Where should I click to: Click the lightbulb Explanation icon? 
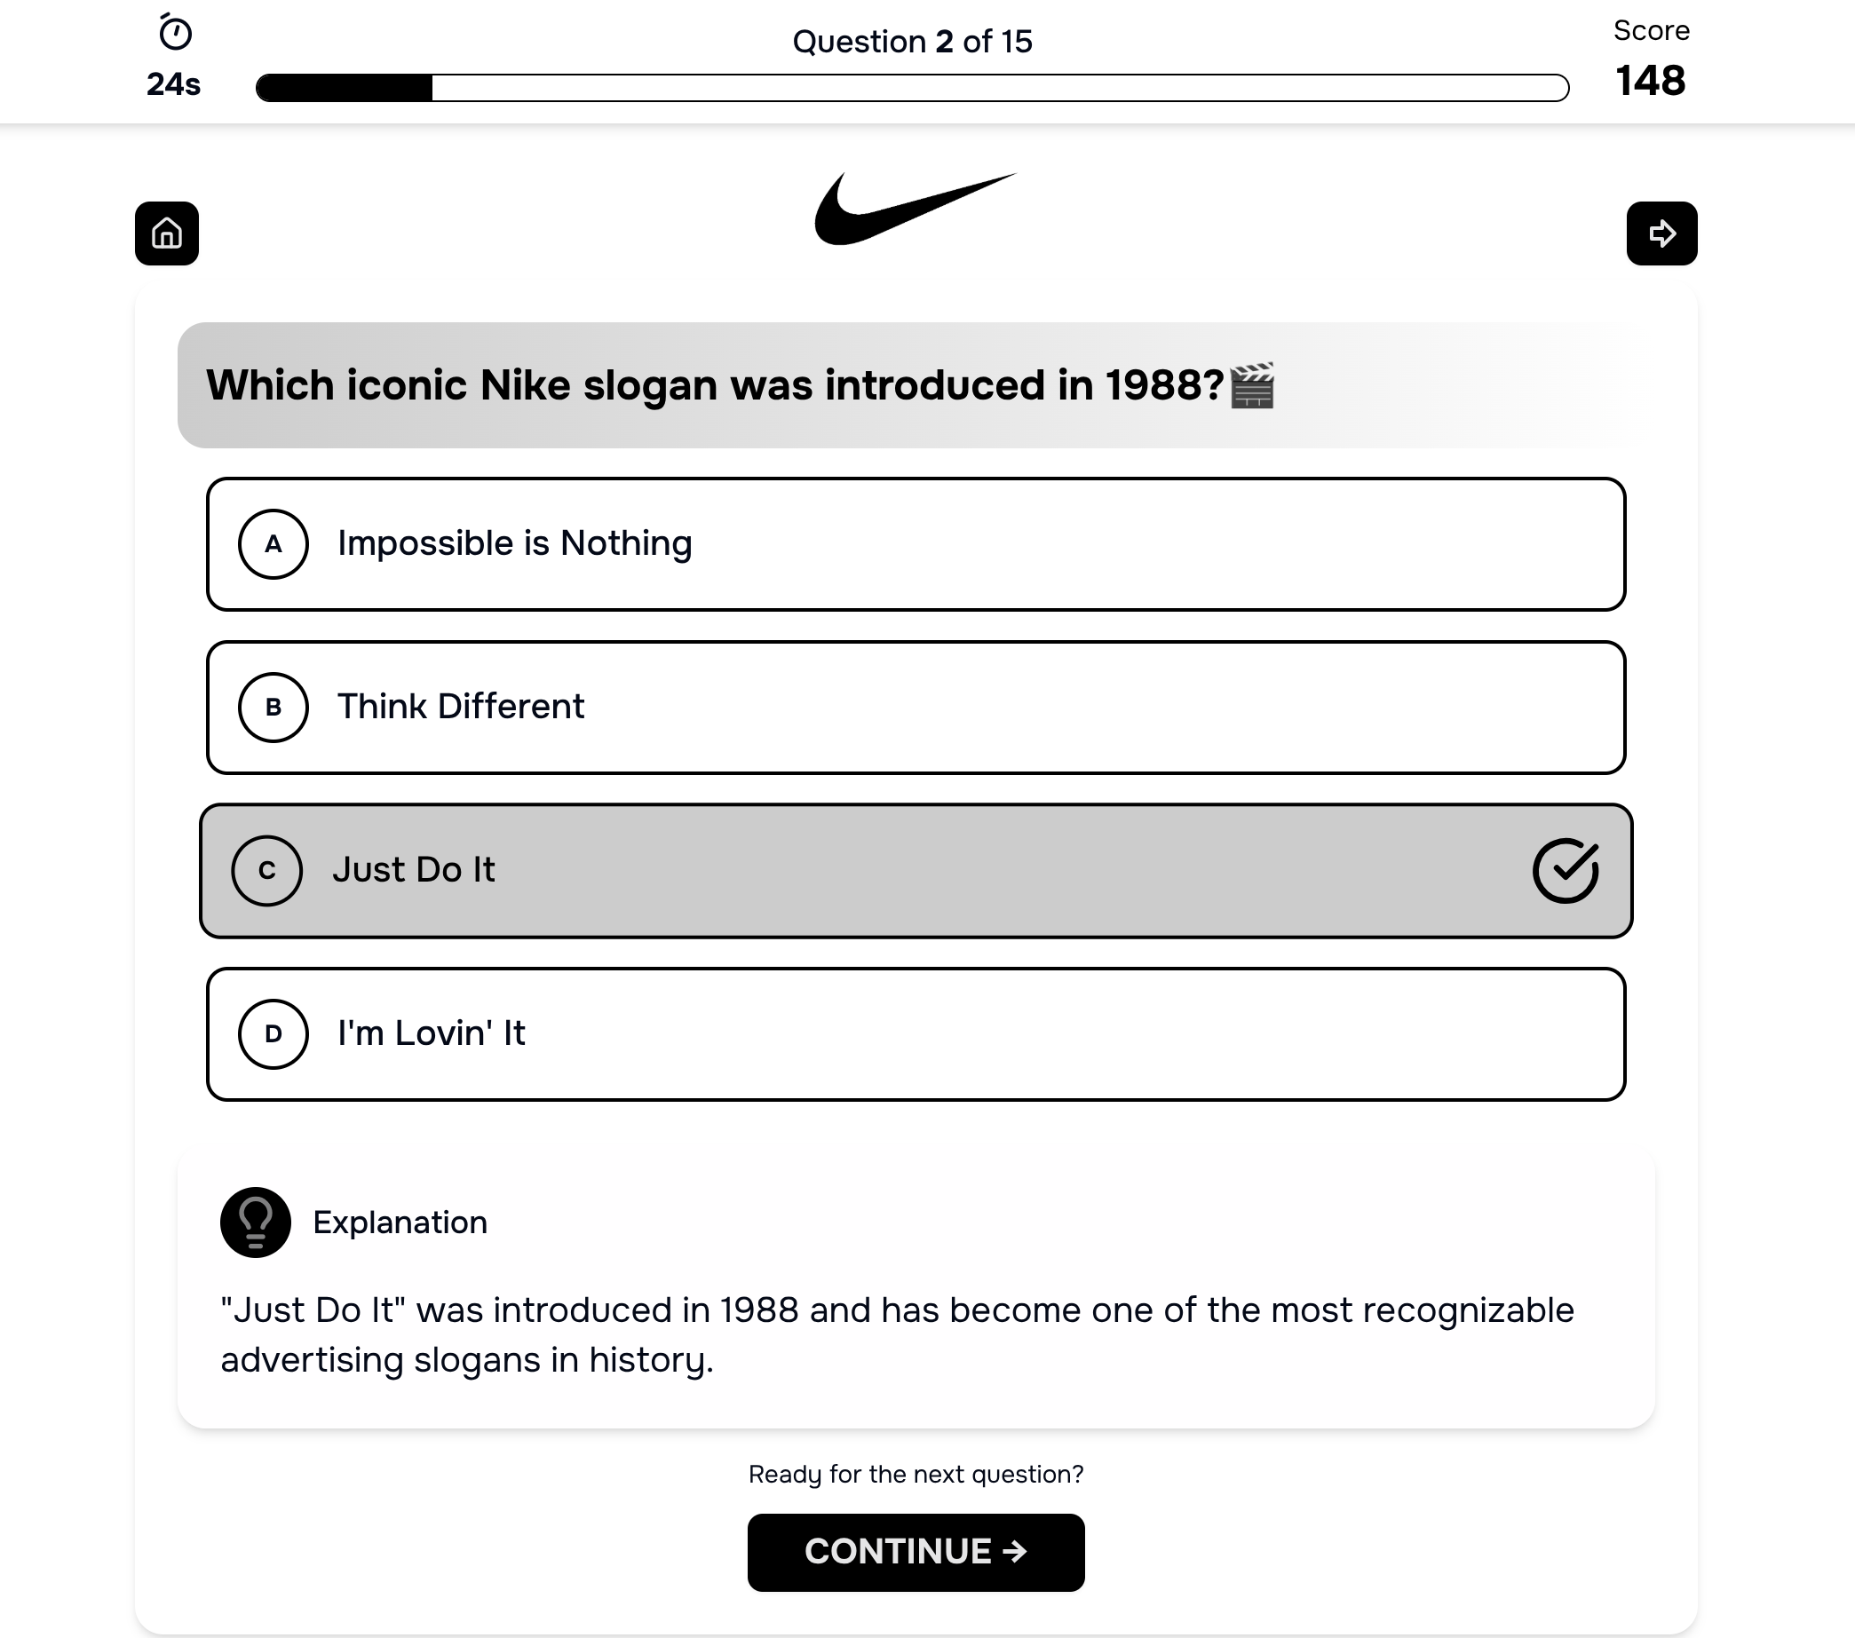coord(255,1223)
